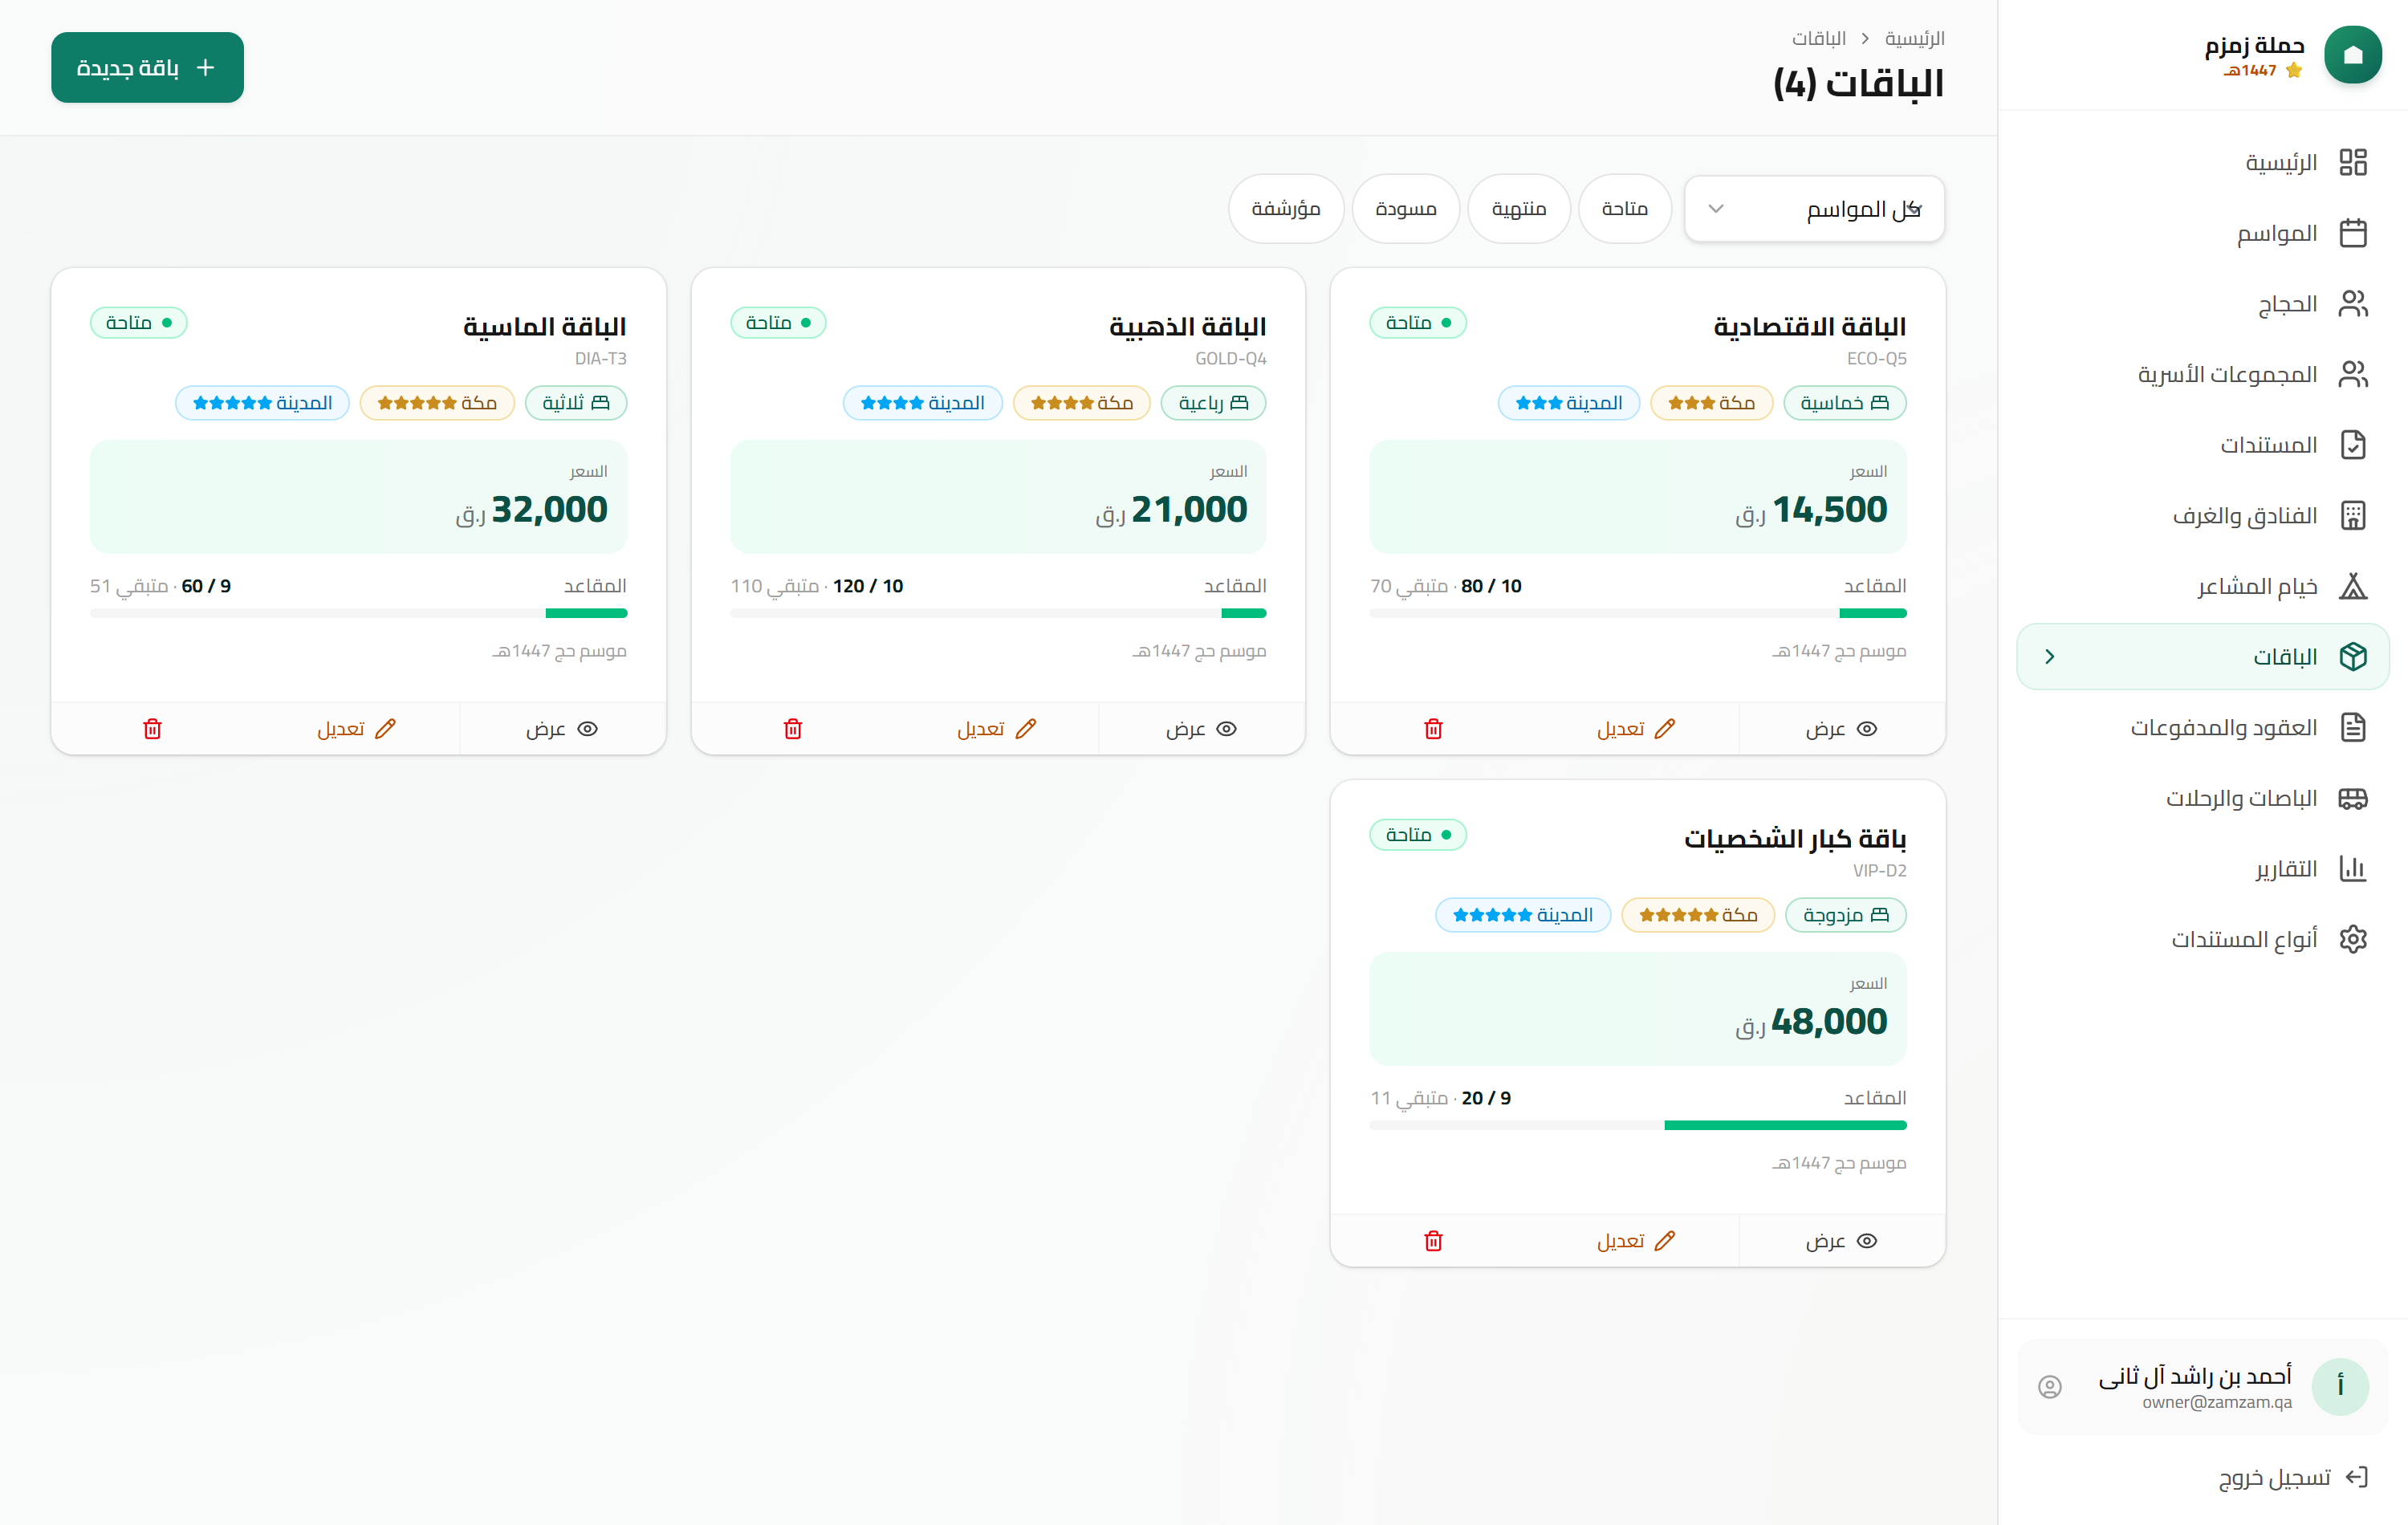Click the باقة جديدة new package button

tap(147, 68)
